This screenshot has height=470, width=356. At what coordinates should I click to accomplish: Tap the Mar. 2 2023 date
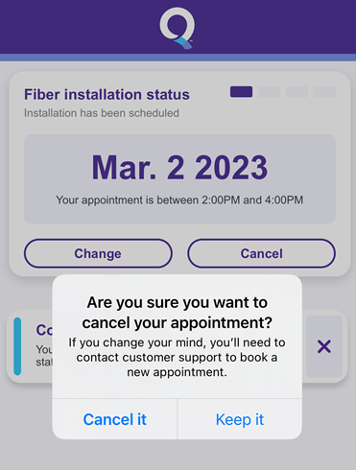coord(179,168)
